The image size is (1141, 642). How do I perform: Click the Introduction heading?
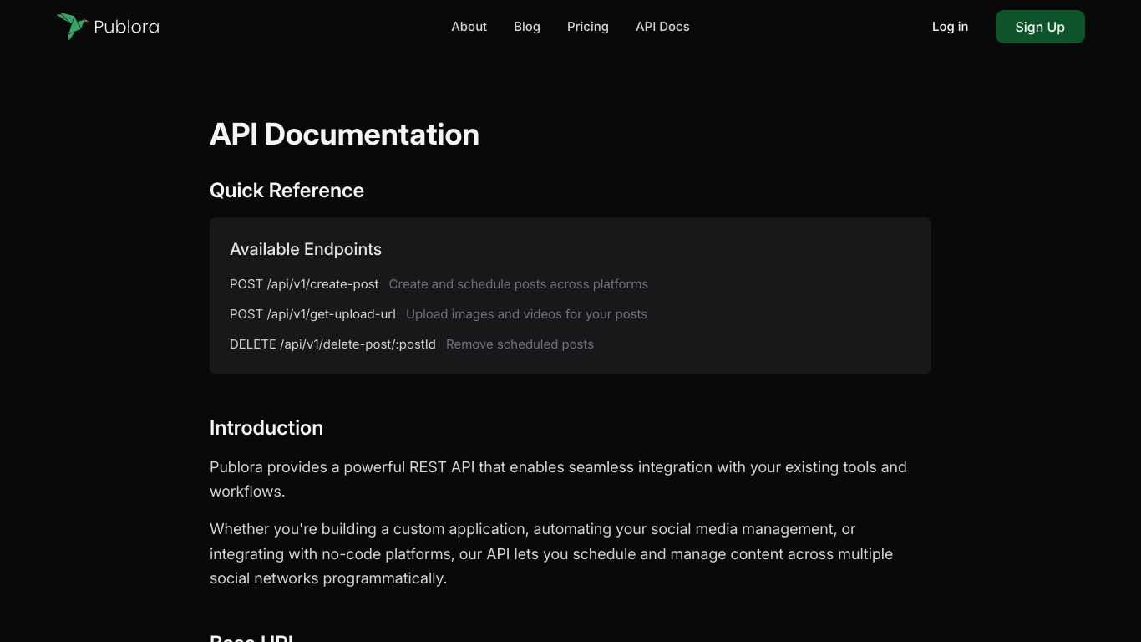(x=266, y=428)
